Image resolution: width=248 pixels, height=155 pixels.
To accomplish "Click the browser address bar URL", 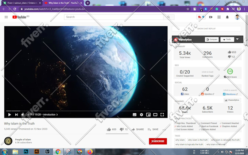I will click(x=54, y=9).
